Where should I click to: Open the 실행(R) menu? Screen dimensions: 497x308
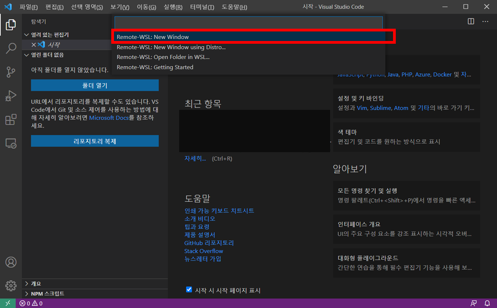[173, 7]
